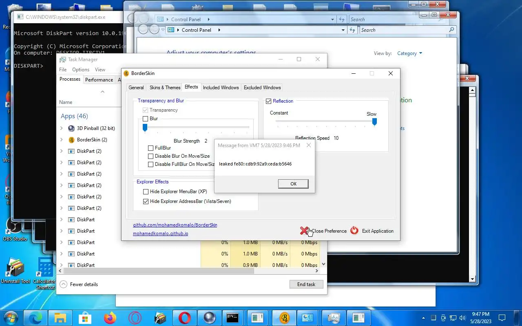Open Calculator Shortcut on desktop
522x326 pixels.
[44, 273]
